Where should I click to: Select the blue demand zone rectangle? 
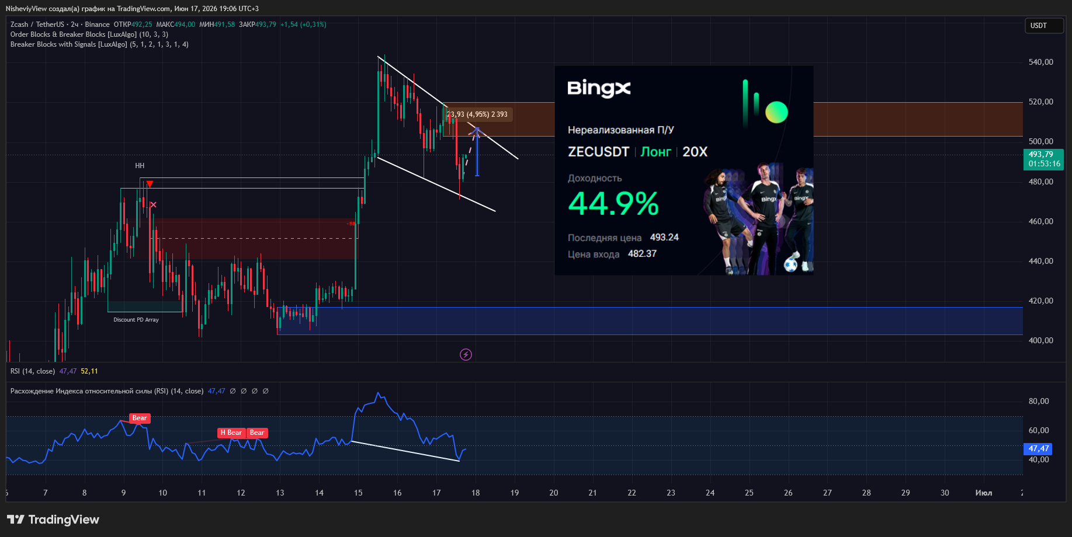[650, 320]
